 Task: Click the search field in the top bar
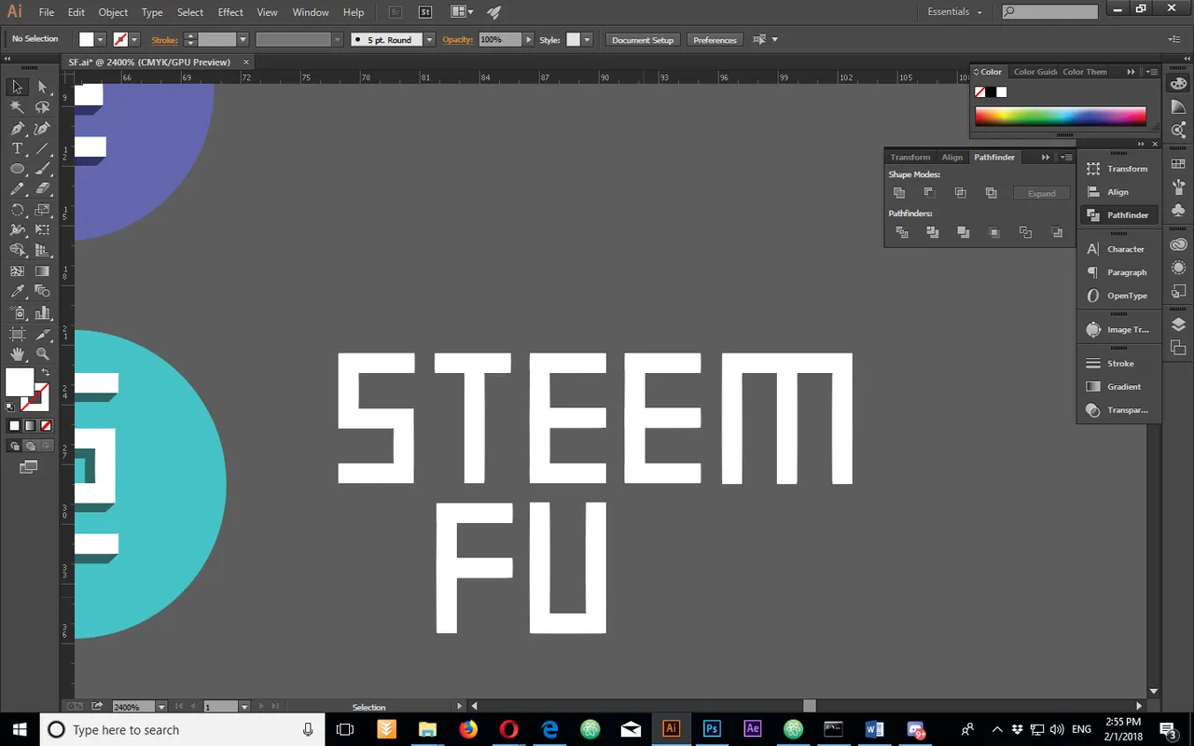pos(1050,12)
